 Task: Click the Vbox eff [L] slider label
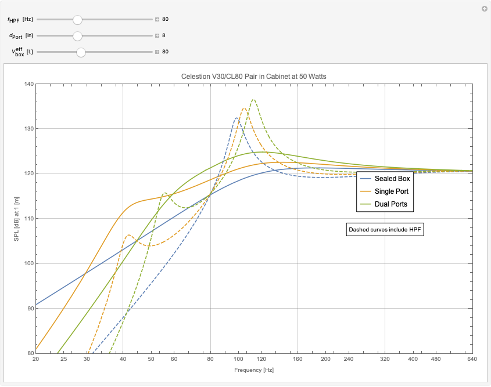tap(22, 52)
